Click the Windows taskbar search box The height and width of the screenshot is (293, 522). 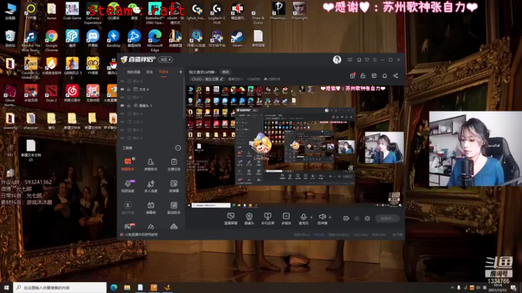[x=60, y=288]
